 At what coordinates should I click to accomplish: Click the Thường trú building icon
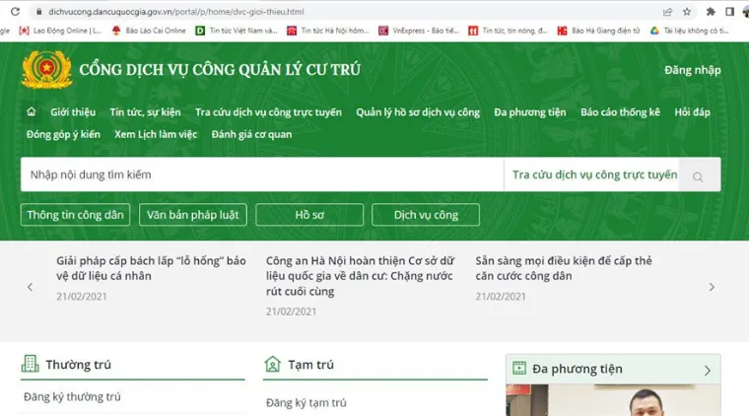[31, 364]
